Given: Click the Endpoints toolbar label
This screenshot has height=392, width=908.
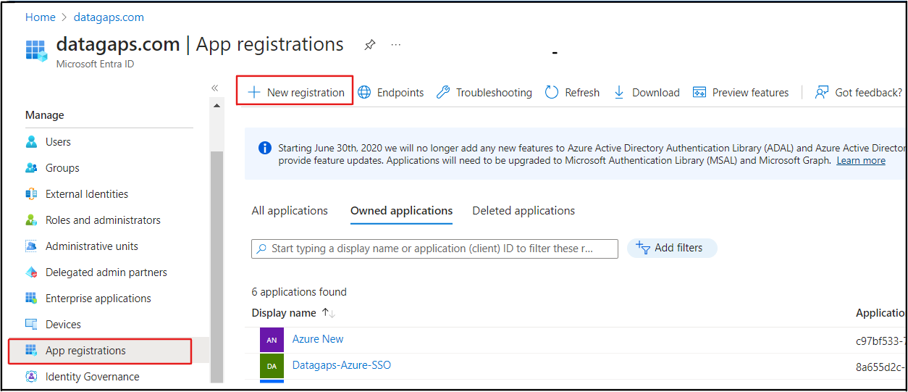Looking at the screenshot, I should pyautogui.click(x=400, y=93).
